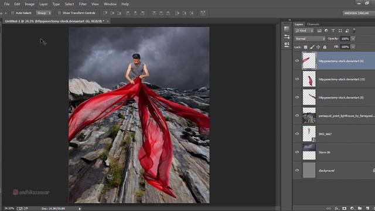This screenshot has width=375, height=211.
Task: Filter layers by adjustment layers icon
Action: (326, 30)
